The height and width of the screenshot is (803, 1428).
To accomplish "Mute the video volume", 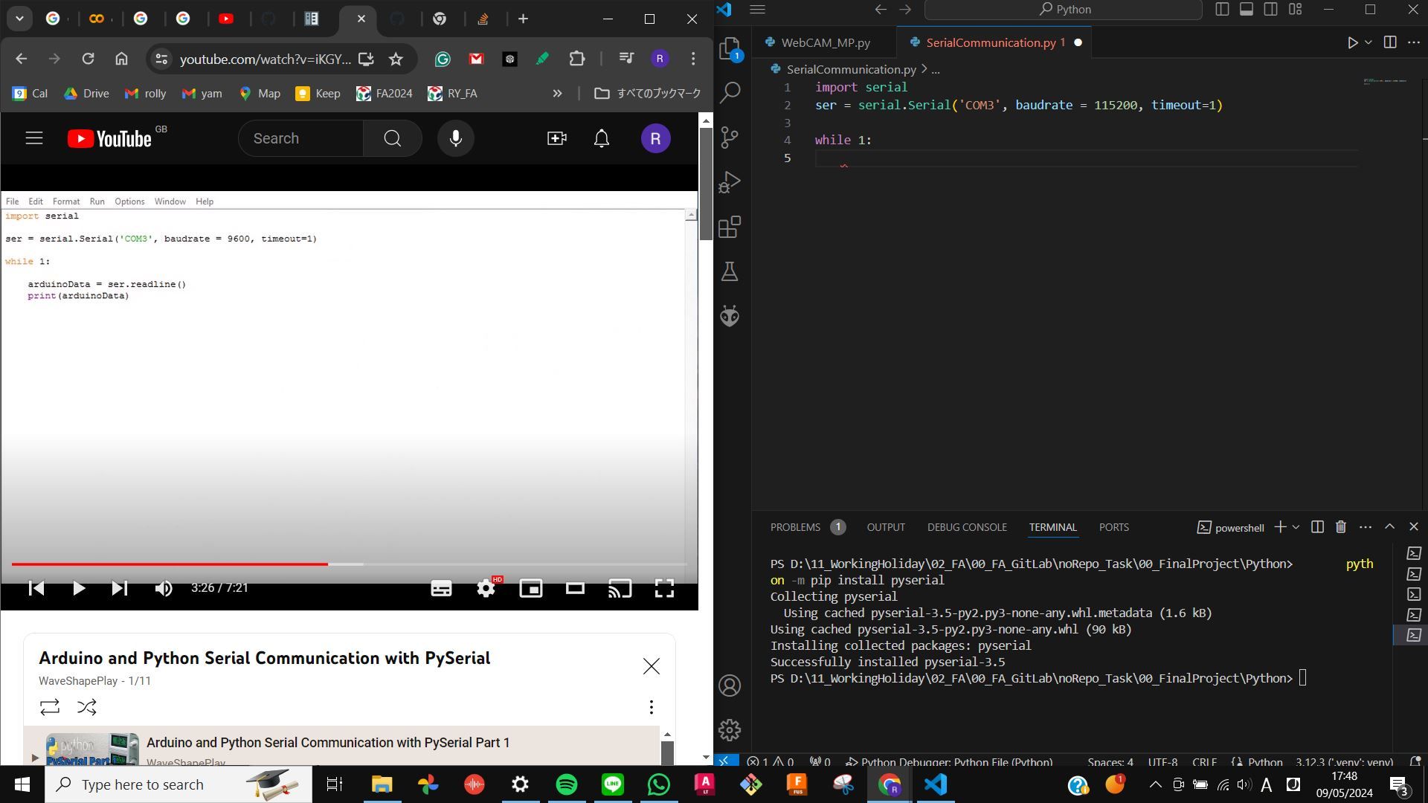I will click(x=164, y=588).
